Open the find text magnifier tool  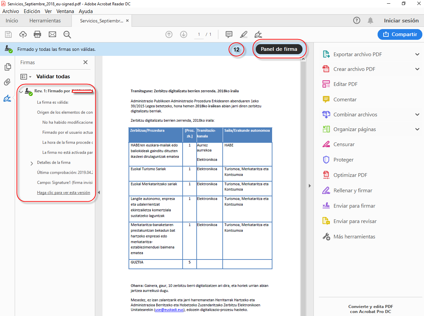(67, 34)
